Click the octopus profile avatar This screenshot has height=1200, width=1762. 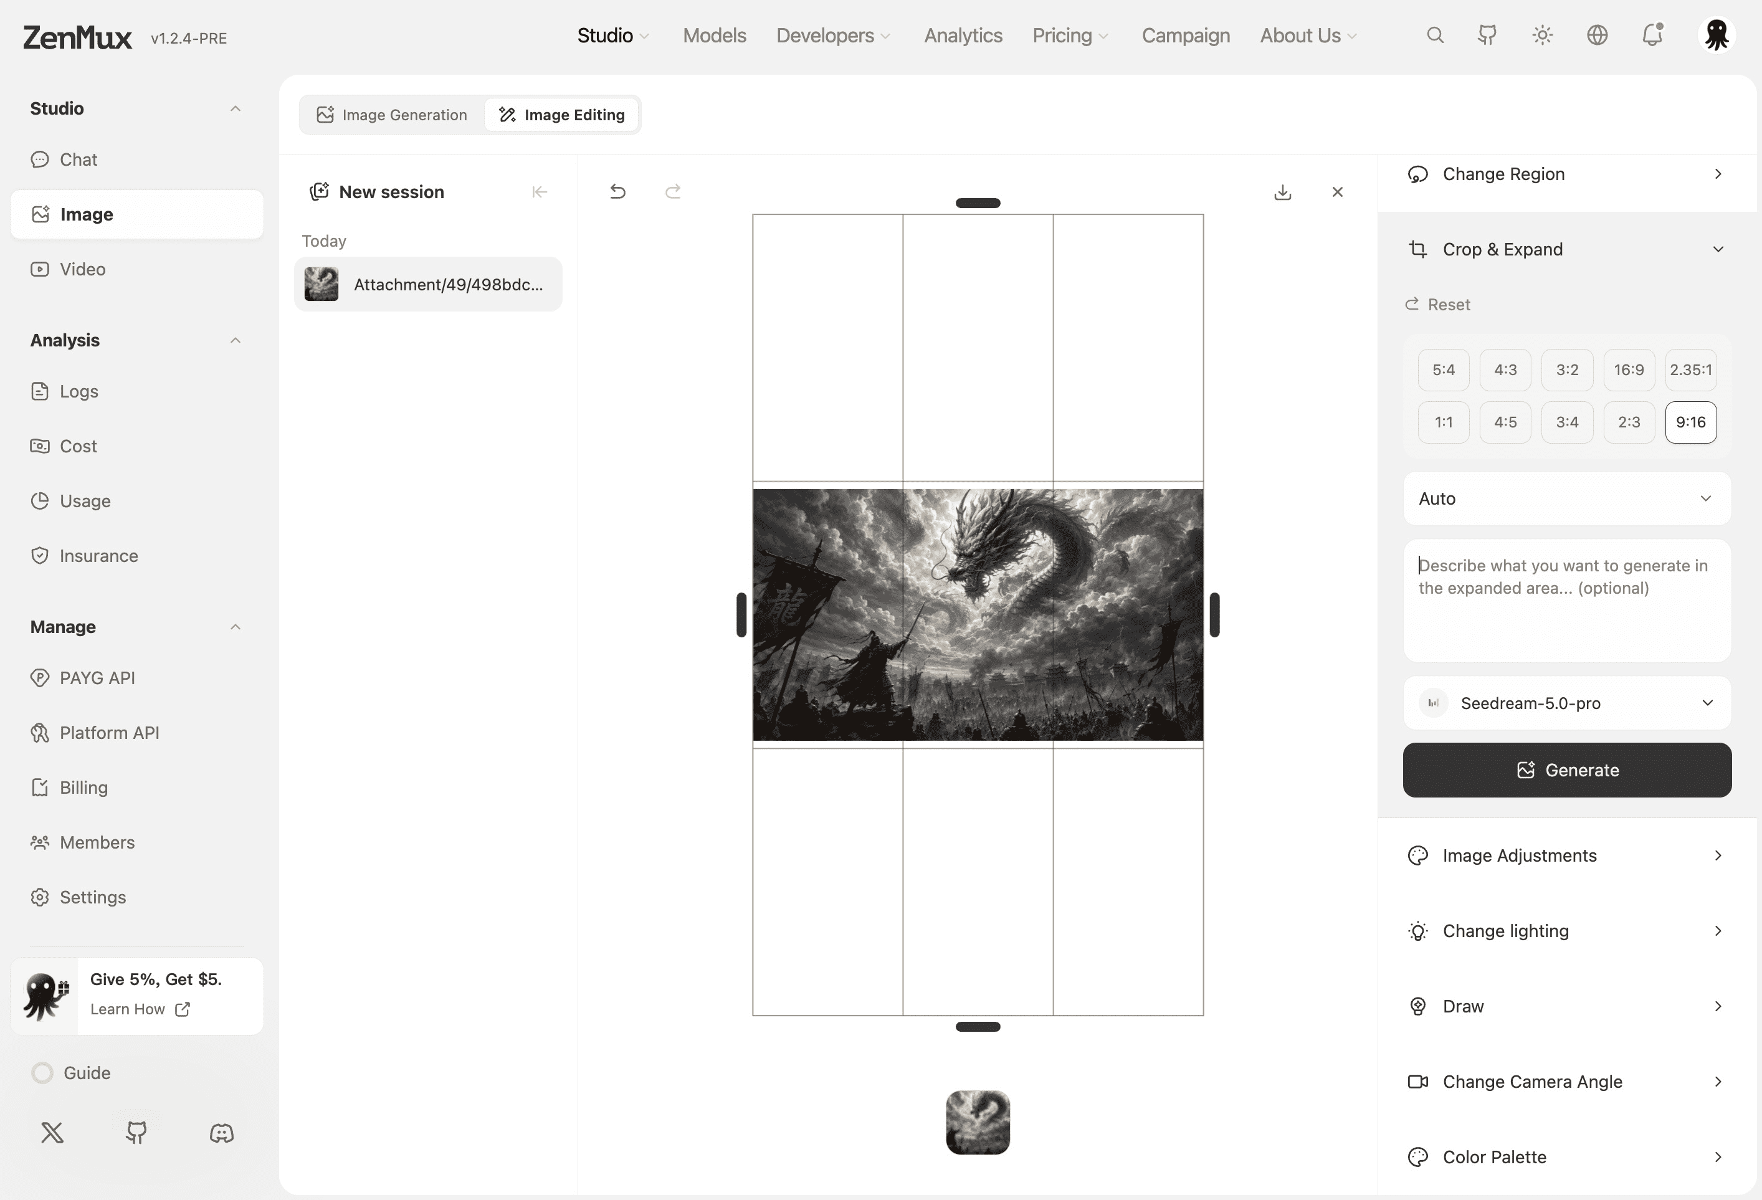coord(1717,36)
